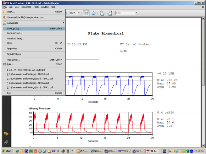This screenshot has height=154, width=206.
Task: Click the rotate counterclockwise icon
Action: coord(102,13)
